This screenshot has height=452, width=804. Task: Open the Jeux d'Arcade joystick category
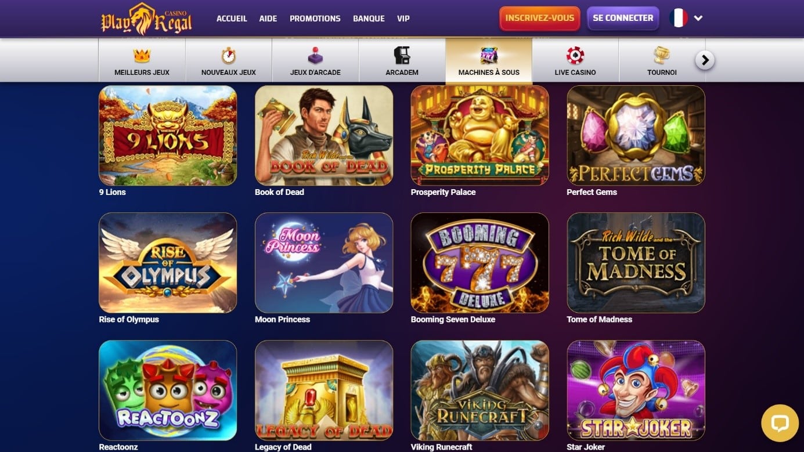[x=315, y=60]
